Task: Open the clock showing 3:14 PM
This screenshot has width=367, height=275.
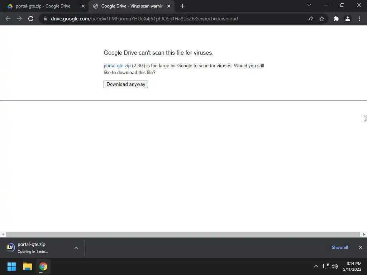Action: 352,266
